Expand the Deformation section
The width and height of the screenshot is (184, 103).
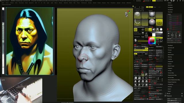click(171, 55)
